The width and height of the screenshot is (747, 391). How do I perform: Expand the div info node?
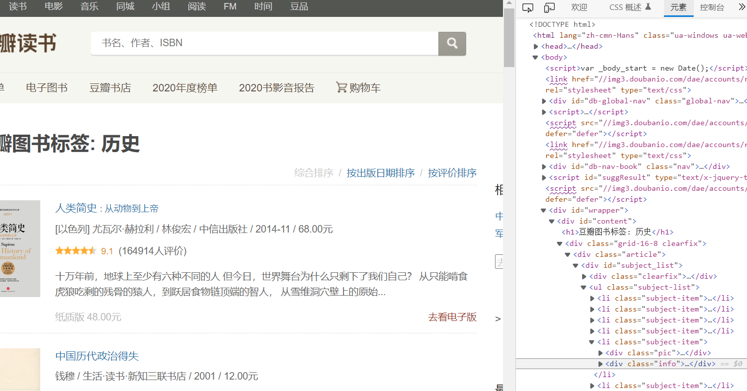600,363
